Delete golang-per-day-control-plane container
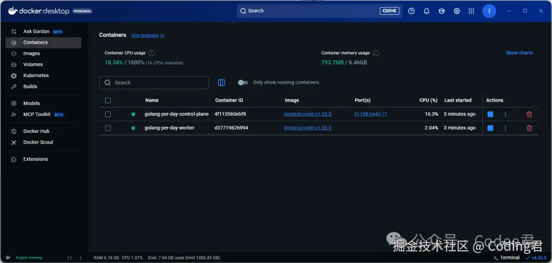Image resolution: width=552 pixels, height=263 pixels. (x=529, y=114)
